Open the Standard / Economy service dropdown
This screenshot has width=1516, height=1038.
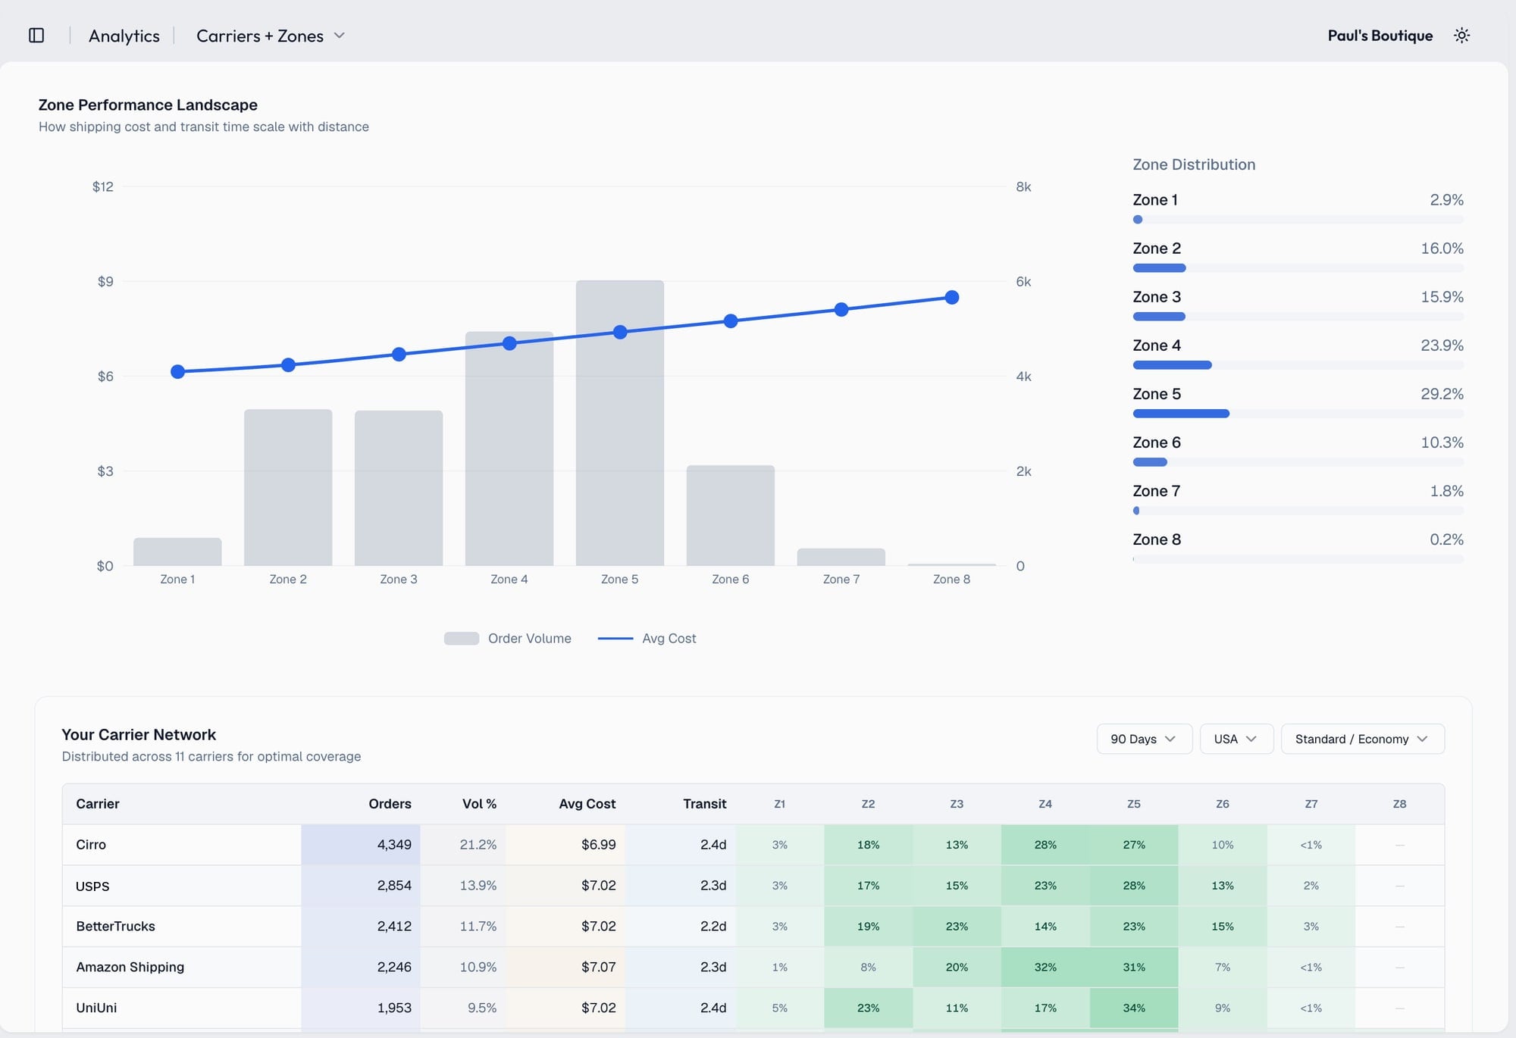pyautogui.click(x=1362, y=739)
